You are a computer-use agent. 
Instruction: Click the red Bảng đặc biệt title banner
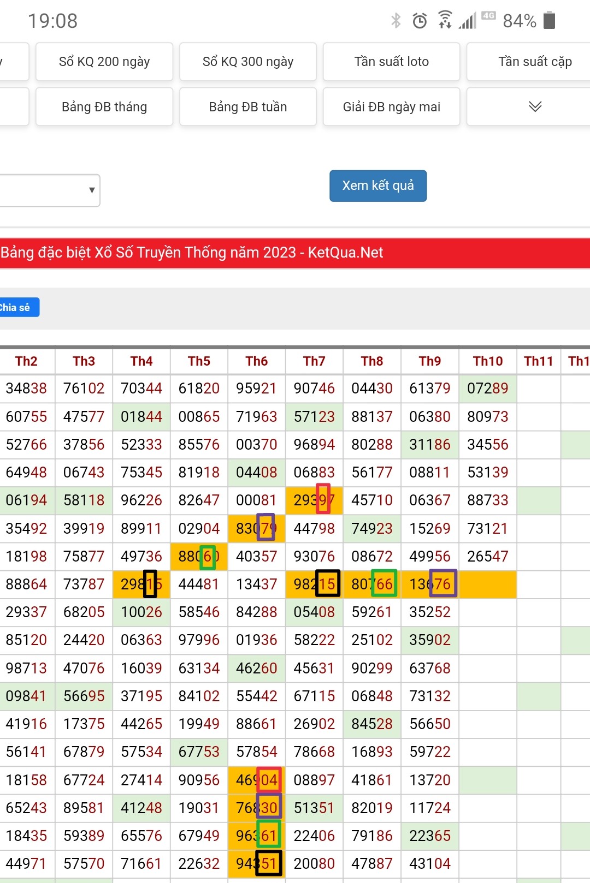[295, 253]
